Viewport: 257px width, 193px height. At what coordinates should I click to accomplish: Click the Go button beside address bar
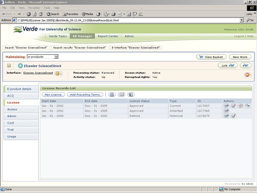click(250, 20)
